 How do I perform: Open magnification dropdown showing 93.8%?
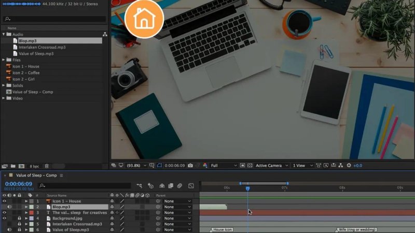(x=136, y=165)
